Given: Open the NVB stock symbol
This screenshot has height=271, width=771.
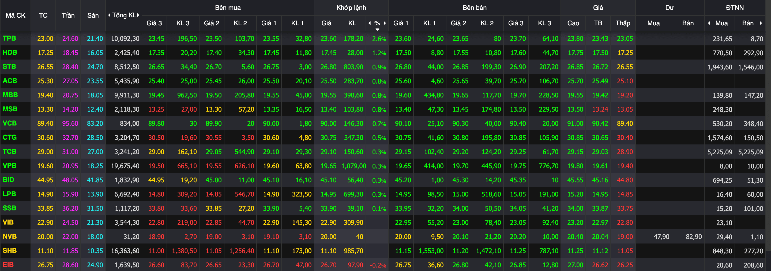Looking at the screenshot, I should 10,236.
